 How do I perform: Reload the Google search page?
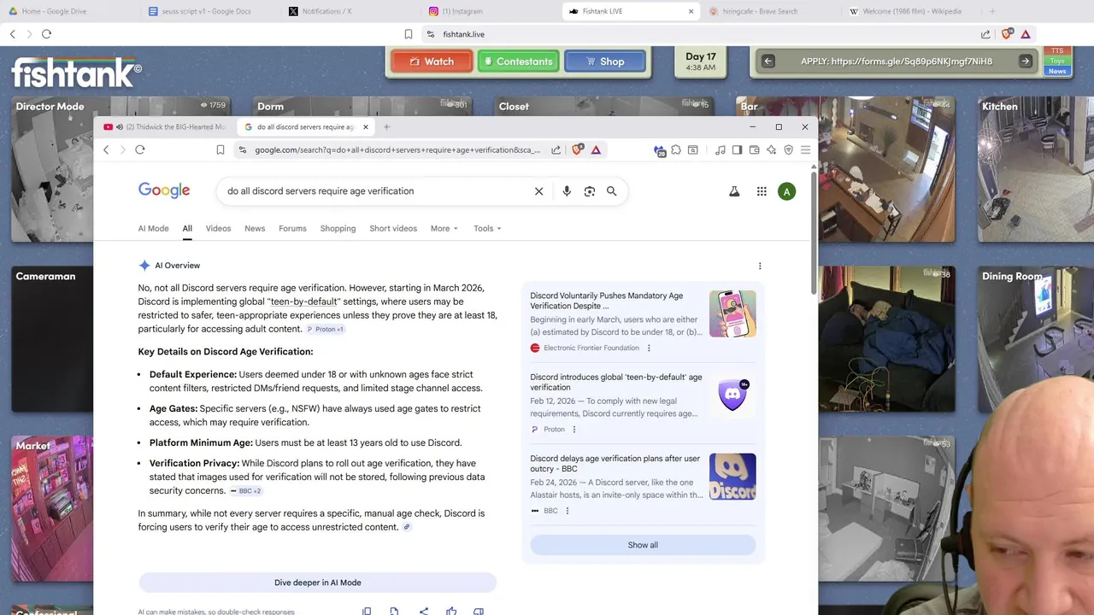click(x=140, y=149)
